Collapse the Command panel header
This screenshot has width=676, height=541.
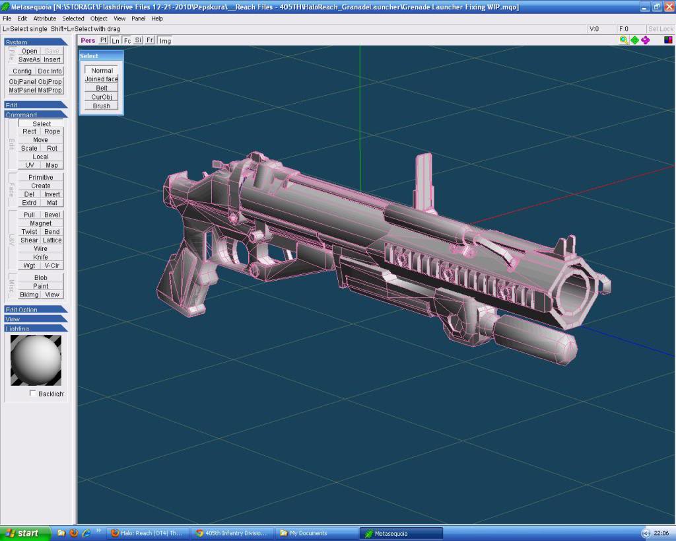pos(36,114)
